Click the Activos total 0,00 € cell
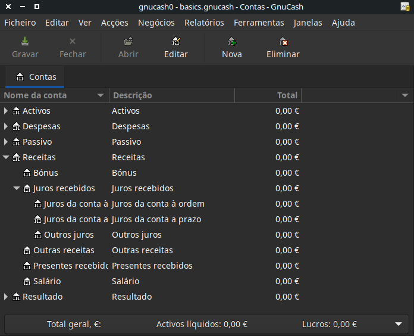Viewport: 414px width, 336px height. pos(287,111)
